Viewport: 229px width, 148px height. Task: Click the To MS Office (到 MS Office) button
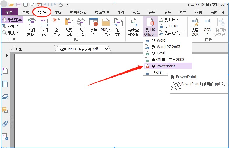click(x=150, y=27)
